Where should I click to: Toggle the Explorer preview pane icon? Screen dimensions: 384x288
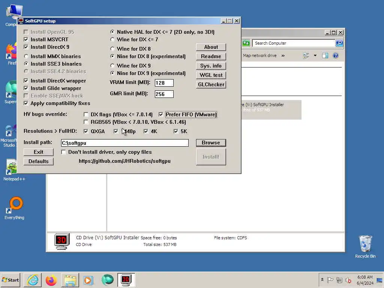(325, 55)
